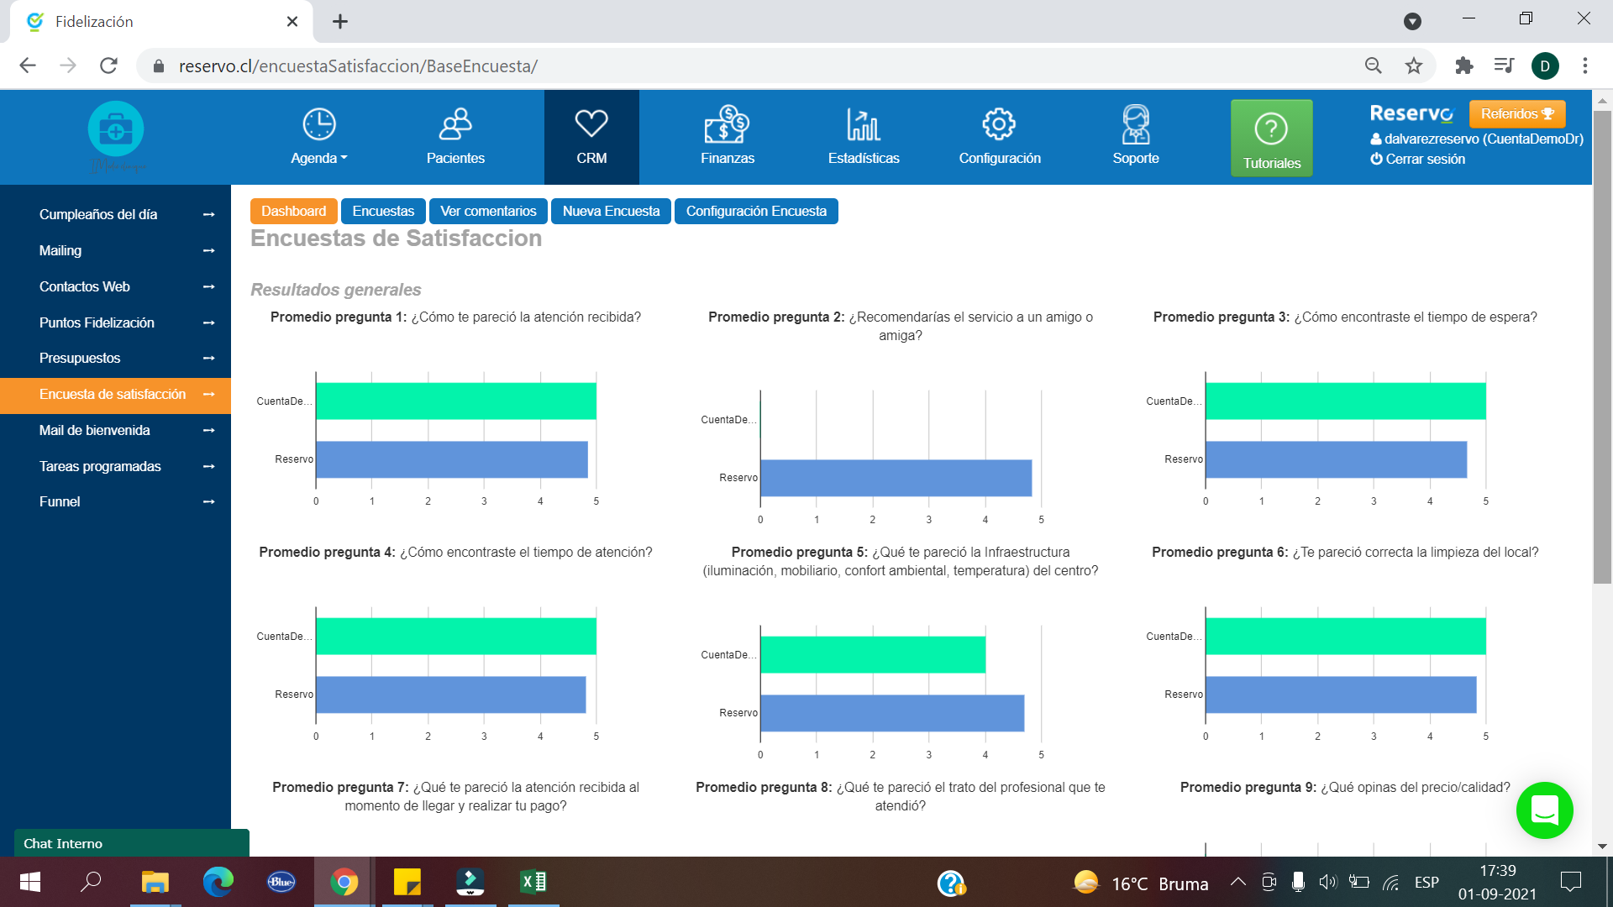
Task: Open the Pacientes section icon
Action: click(455, 126)
